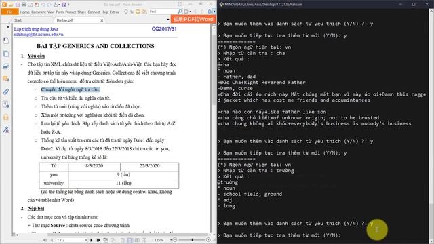Adjust the zoom slider handle
Viewport: 434px width, 244px height.
coord(193,240)
